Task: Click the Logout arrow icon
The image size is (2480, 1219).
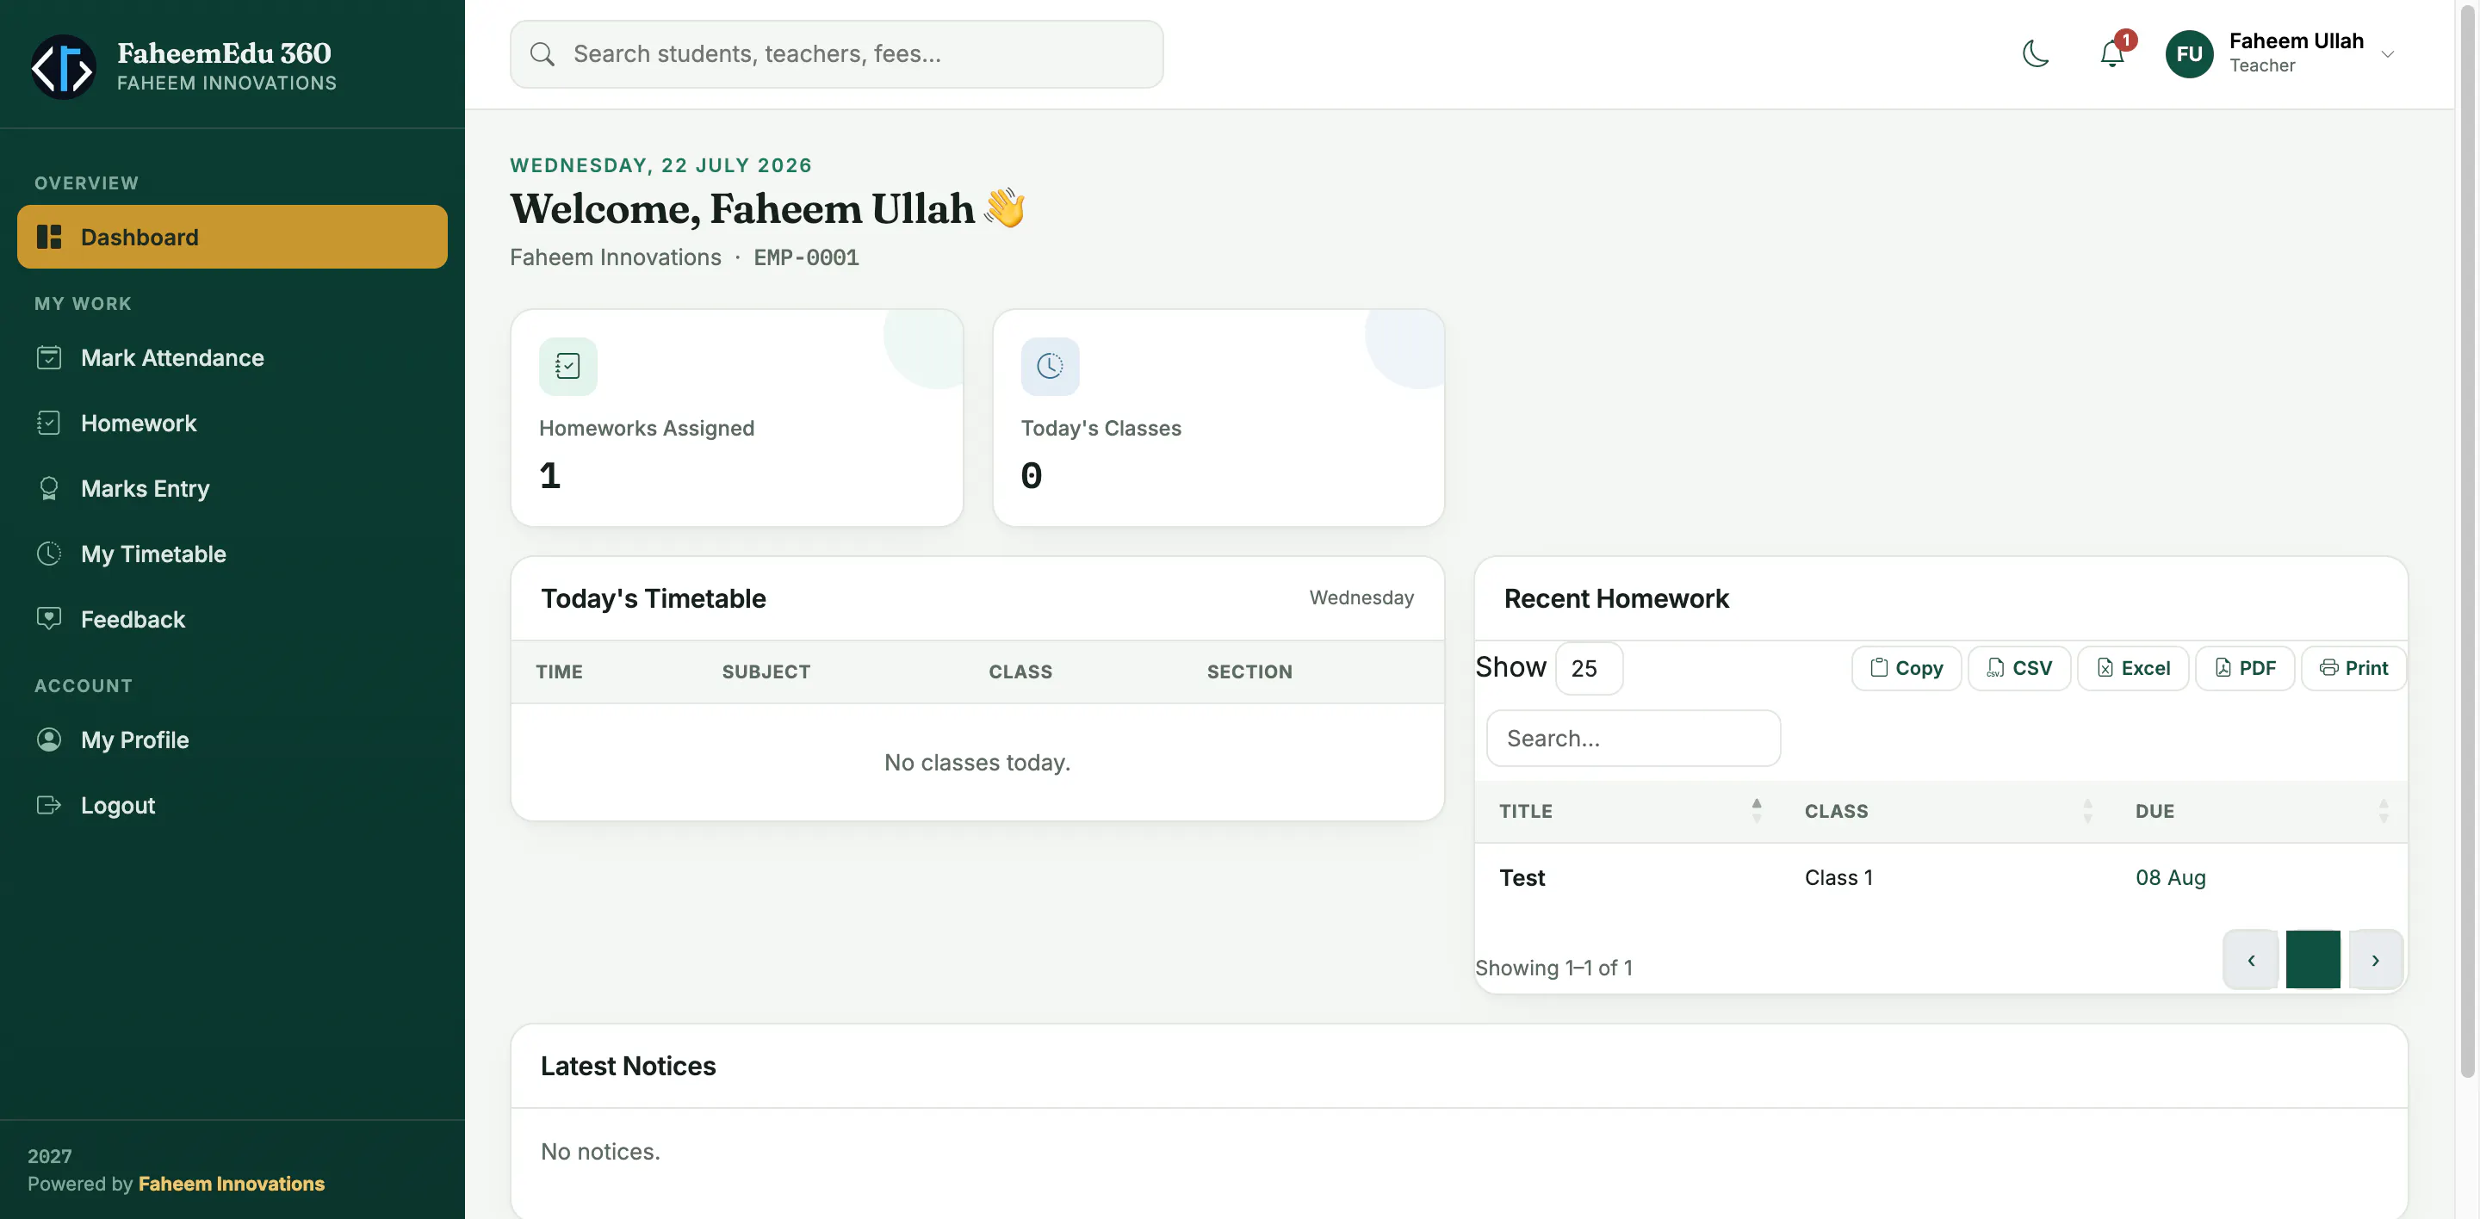Action: 49,805
